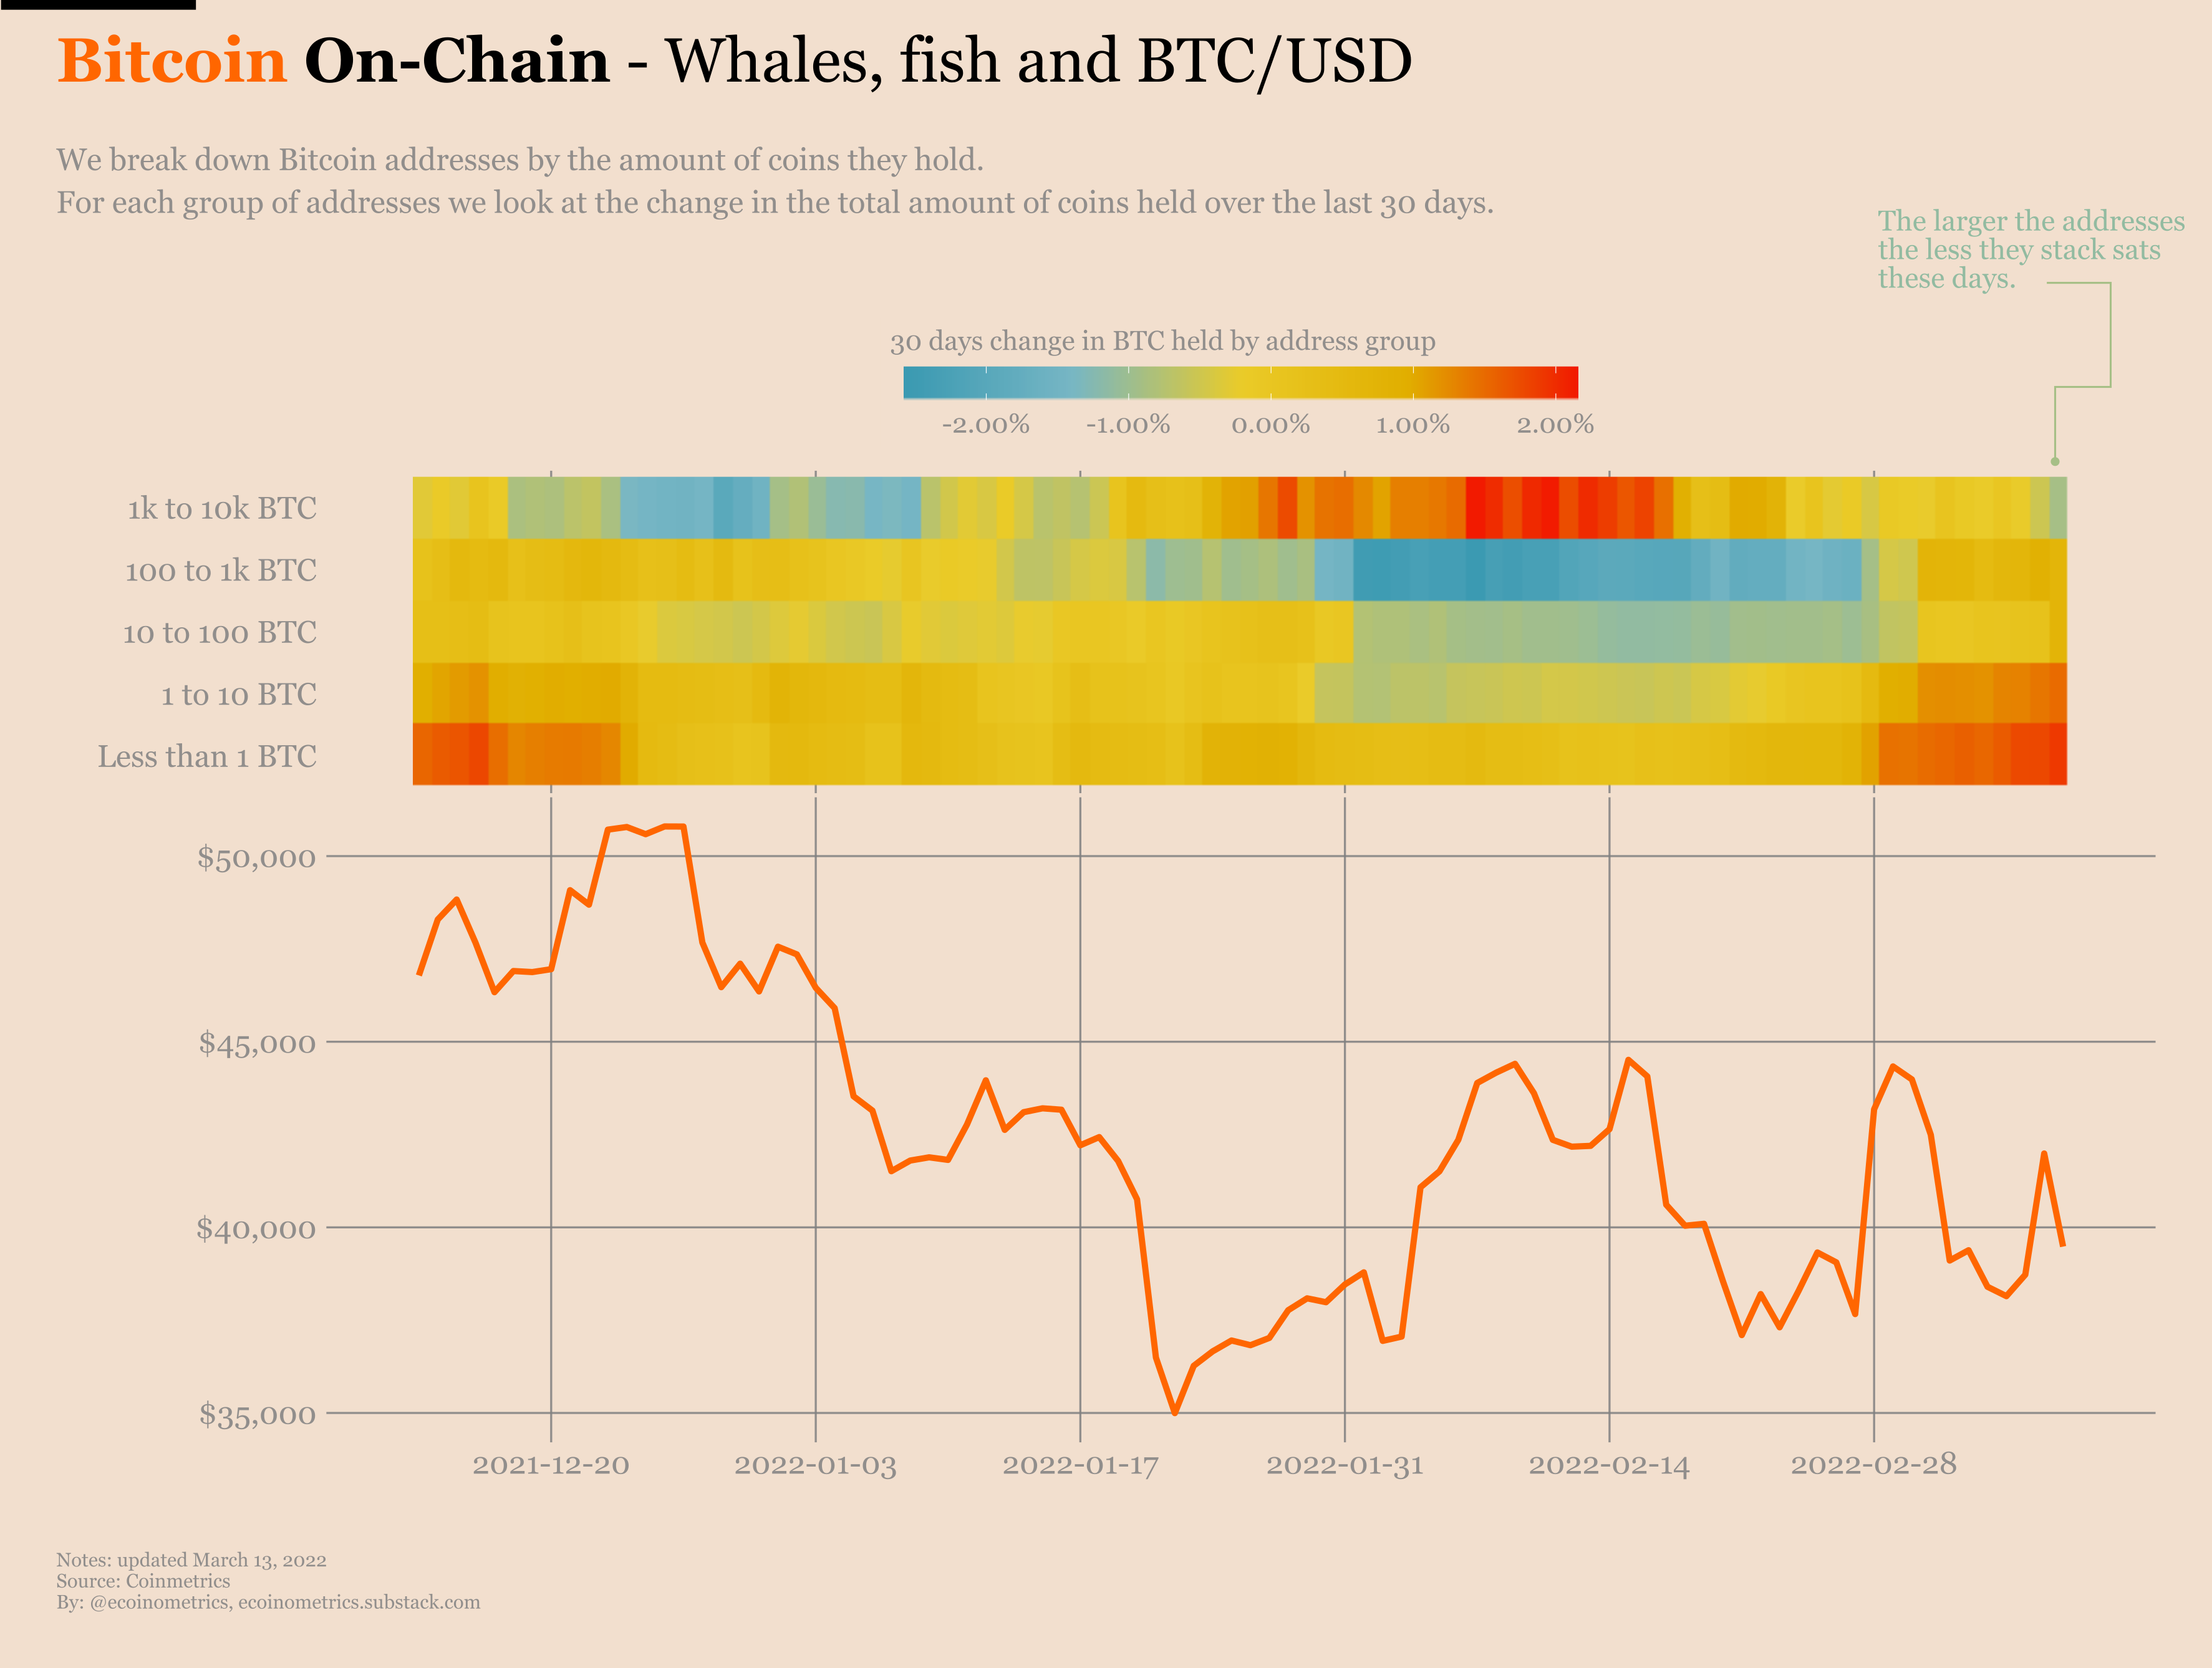Click the "Less than 1 BTC" row label
The width and height of the screenshot is (2212, 1668).
(x=206, y=757)
